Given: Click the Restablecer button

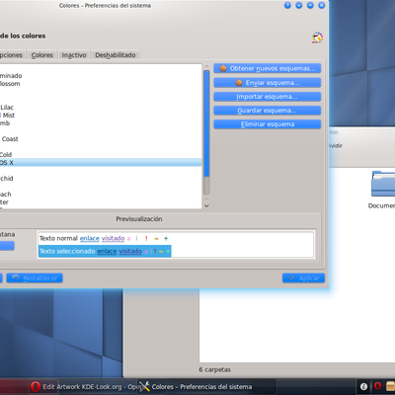Looking at the screenshot, I should pyautogui.click(x=35, y=278).
